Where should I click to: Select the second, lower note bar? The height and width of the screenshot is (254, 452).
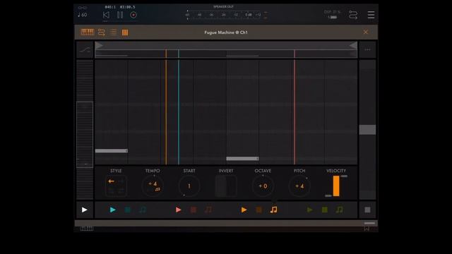[x=242, y=159]
